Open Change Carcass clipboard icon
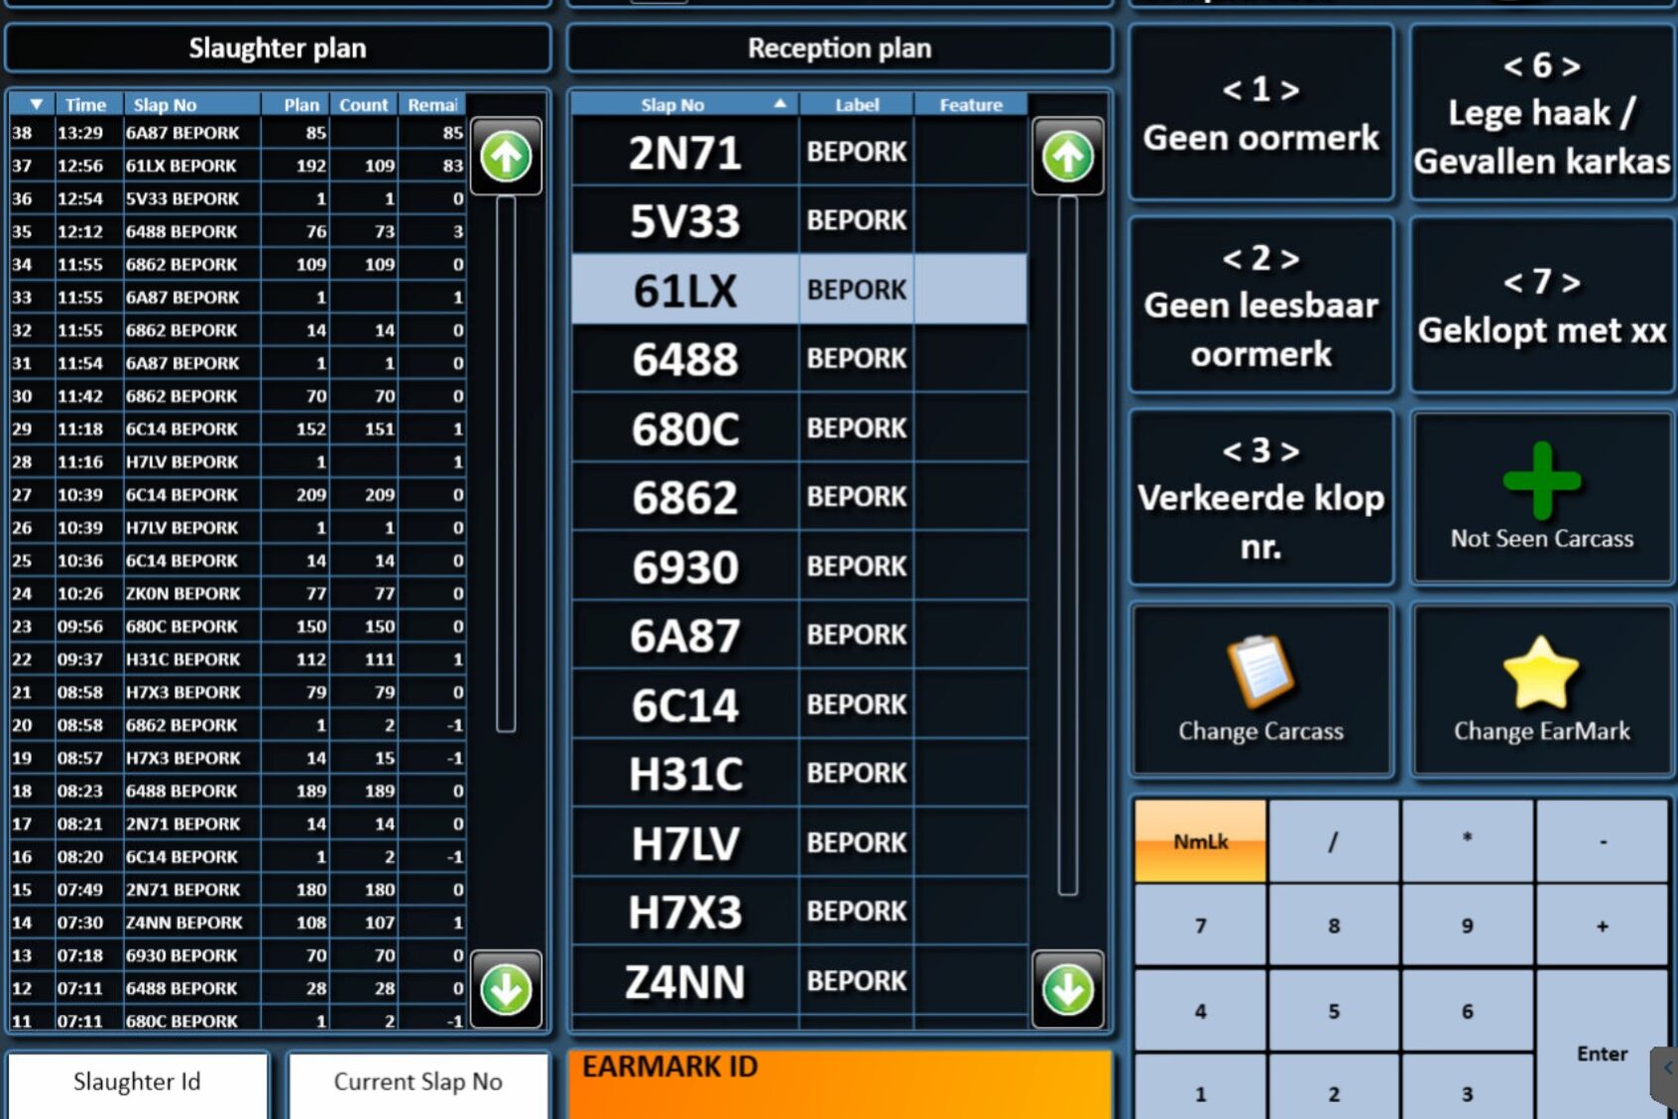The image size is (1678, 1119). (x=1260, y=672)
